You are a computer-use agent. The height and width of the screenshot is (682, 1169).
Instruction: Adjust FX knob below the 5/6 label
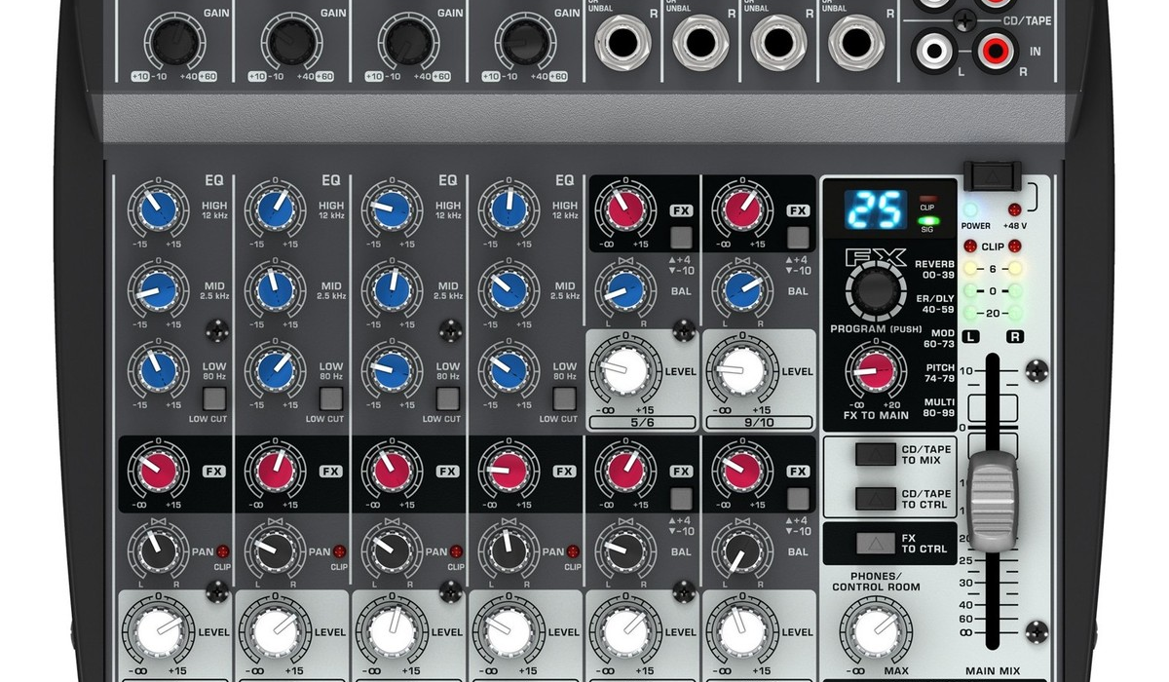pyautogui.click(x=624, y=471)
